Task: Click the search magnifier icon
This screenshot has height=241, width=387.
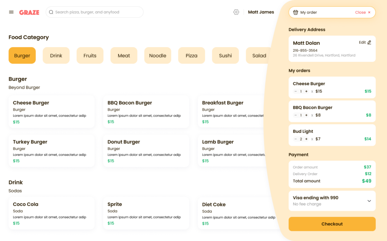Action: [51, 12]
